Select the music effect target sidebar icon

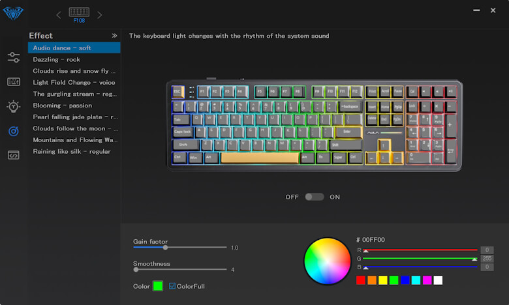click(x=14, y=131)
